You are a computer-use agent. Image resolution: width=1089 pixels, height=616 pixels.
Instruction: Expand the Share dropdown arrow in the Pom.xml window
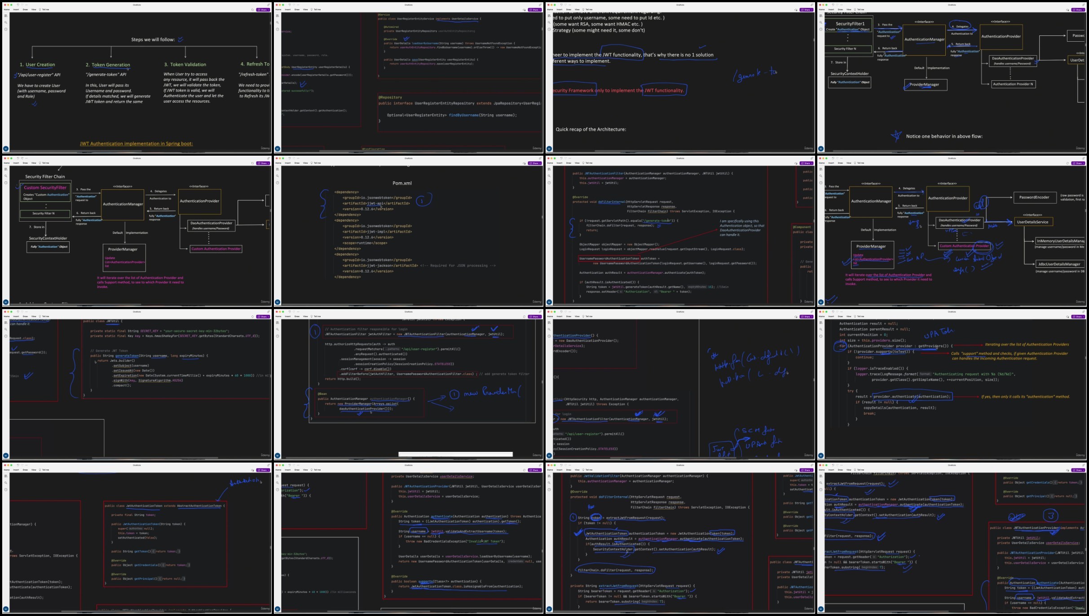click(x=540, y=163)
